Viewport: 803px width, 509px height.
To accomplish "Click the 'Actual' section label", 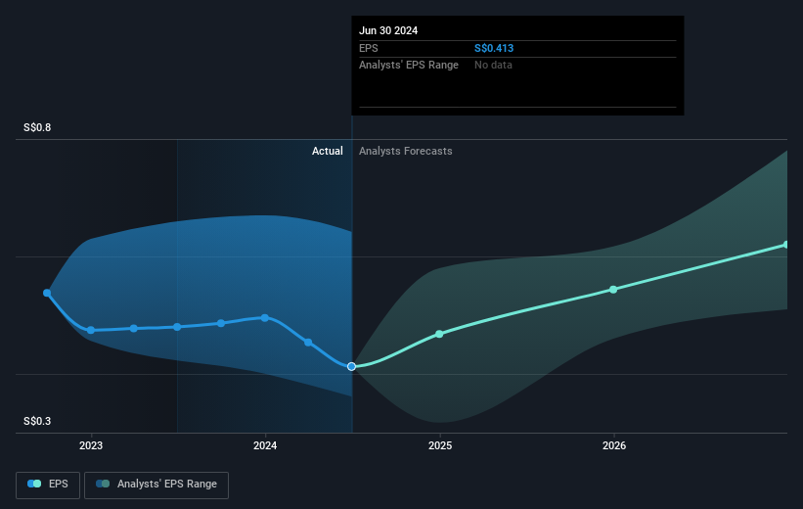I will pyautogui.click(x=328, y=151).
